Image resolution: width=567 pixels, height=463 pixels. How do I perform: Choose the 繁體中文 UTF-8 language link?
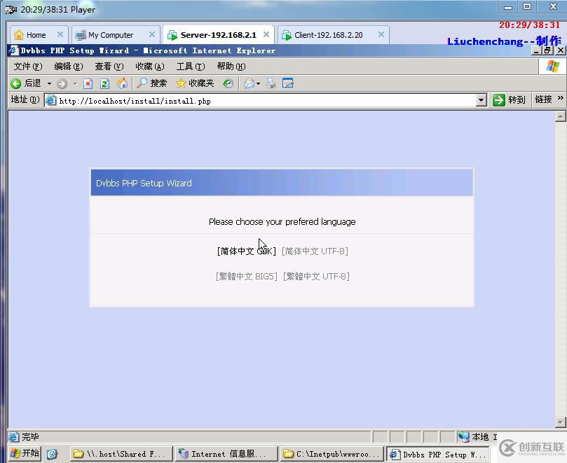tap(316, 277)
